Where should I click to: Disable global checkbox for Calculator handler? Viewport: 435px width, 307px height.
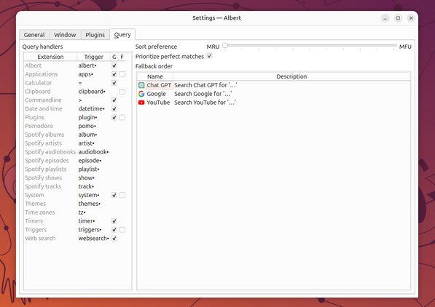point(114,83)
